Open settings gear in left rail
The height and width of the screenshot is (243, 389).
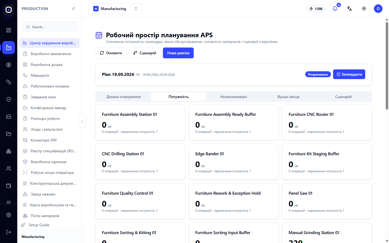click(9, 215)
